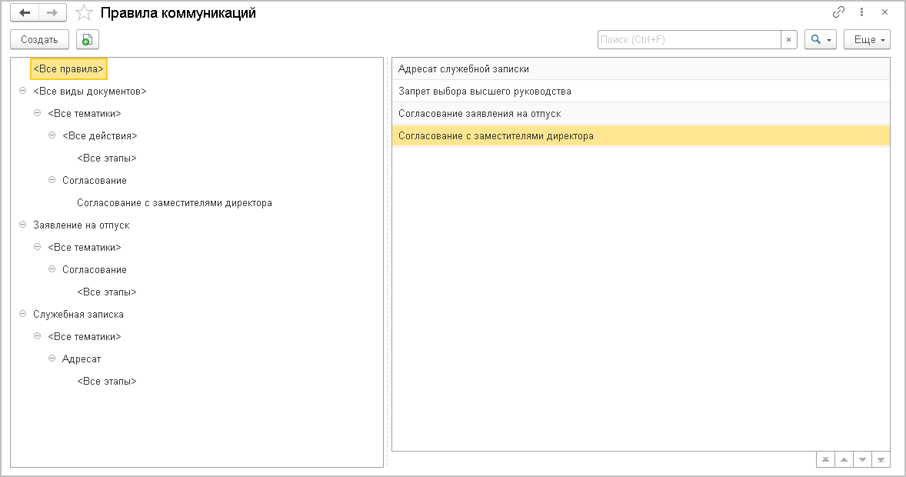The width and height of the screenshot is (906, 477).
Task: Add page to favorites with star icon
Action: click(x=85, y=13)
